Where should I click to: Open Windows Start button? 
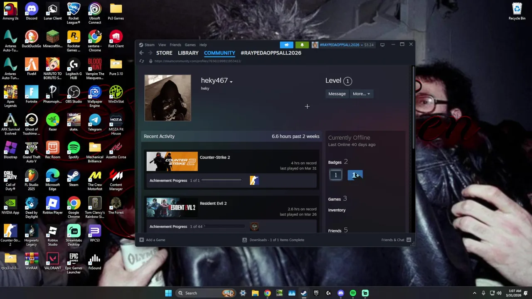[168, 293]
